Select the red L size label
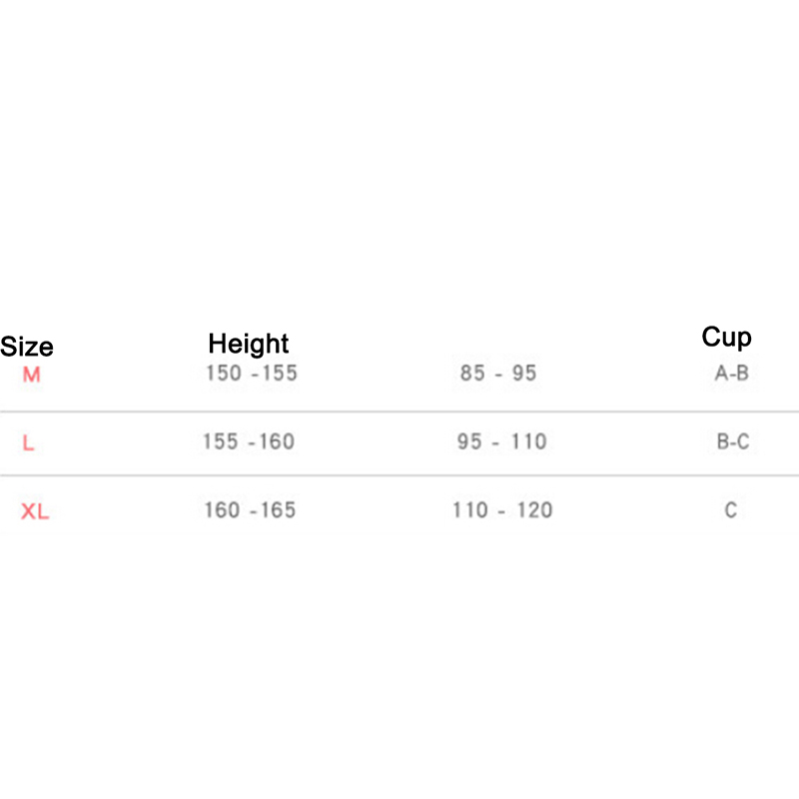 coord(28,443)
